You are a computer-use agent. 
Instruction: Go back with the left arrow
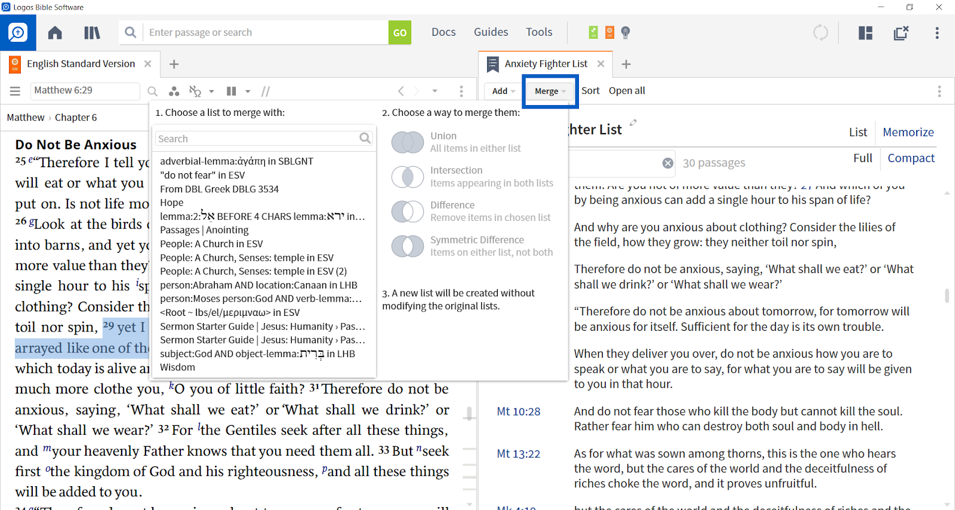click(401, 91)
